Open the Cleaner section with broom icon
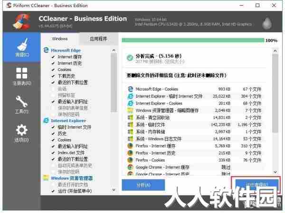Image resolution: width=285 pixels, height=213 pixels. [22, 47]
